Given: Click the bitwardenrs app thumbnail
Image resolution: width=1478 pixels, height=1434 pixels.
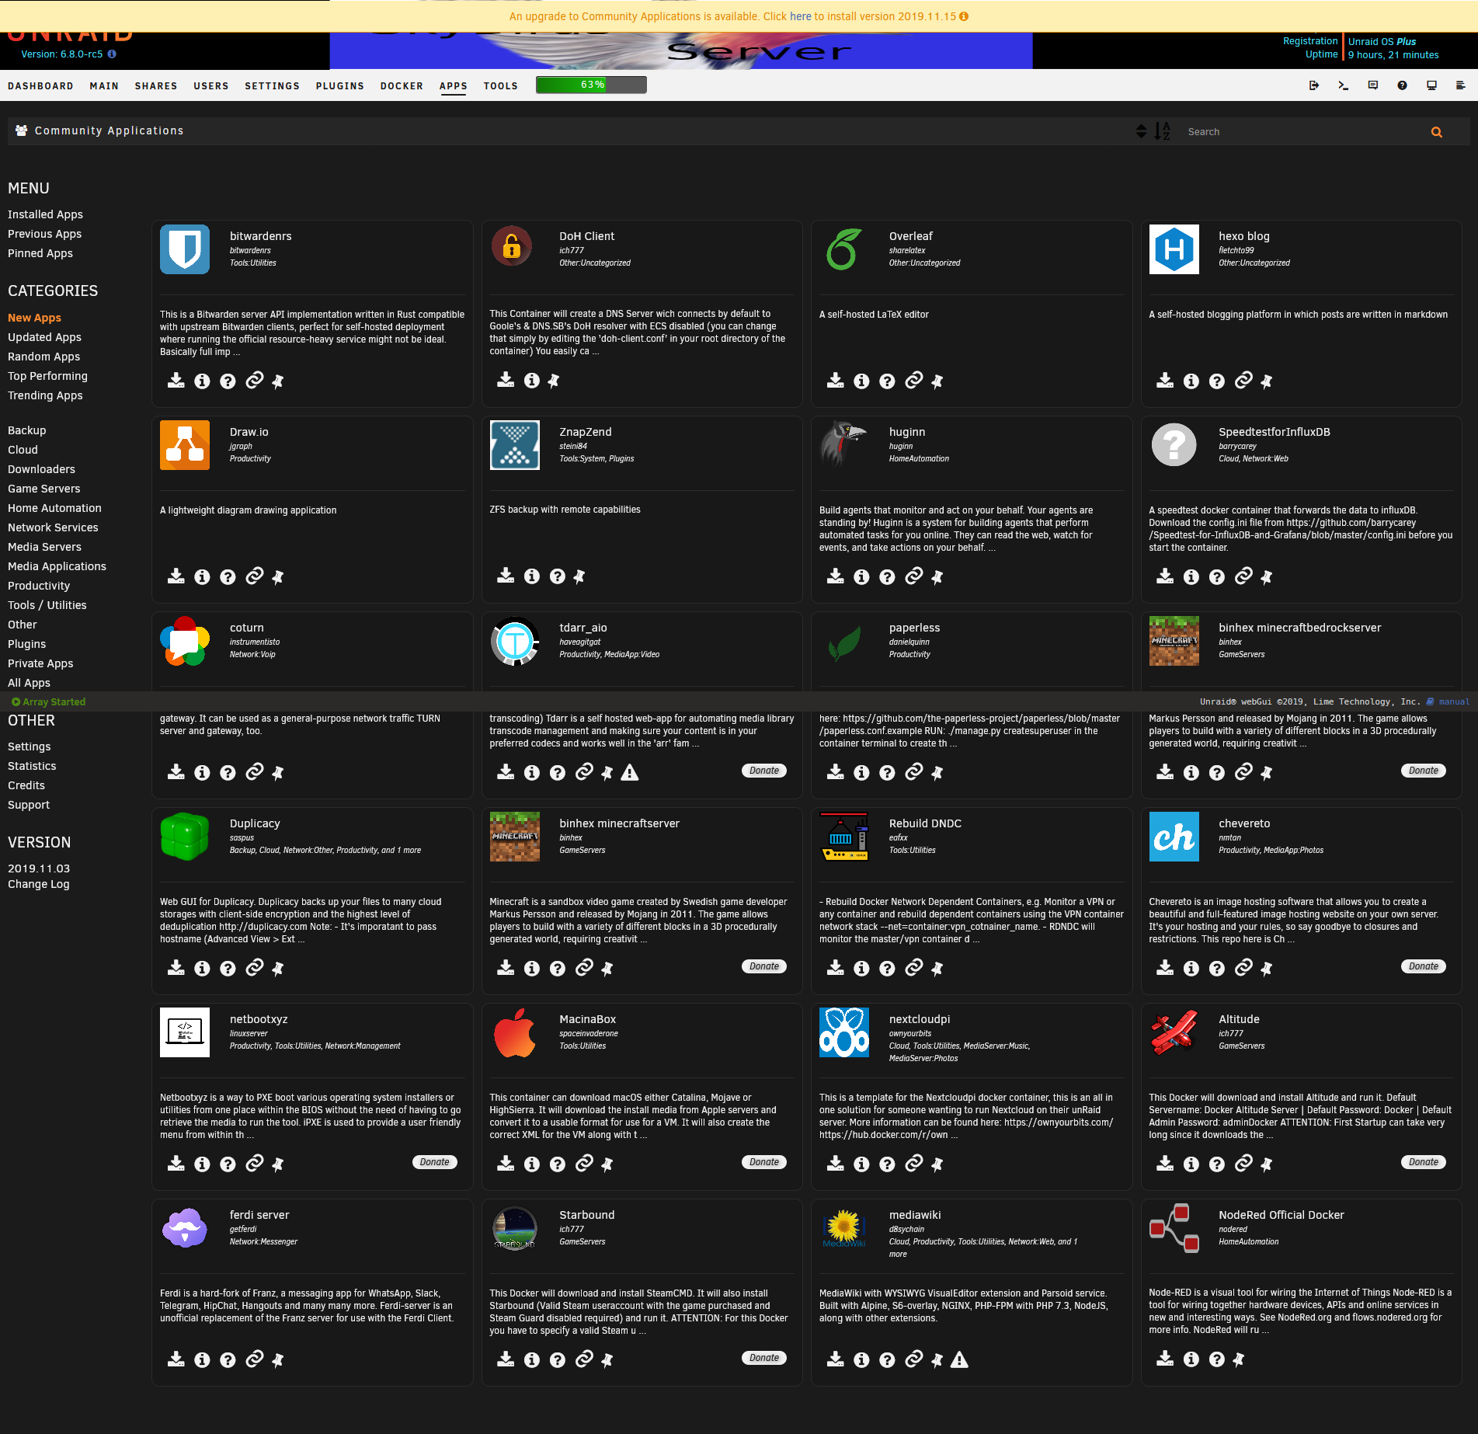Looking at the screenshot, I should (x=185, y=249).
